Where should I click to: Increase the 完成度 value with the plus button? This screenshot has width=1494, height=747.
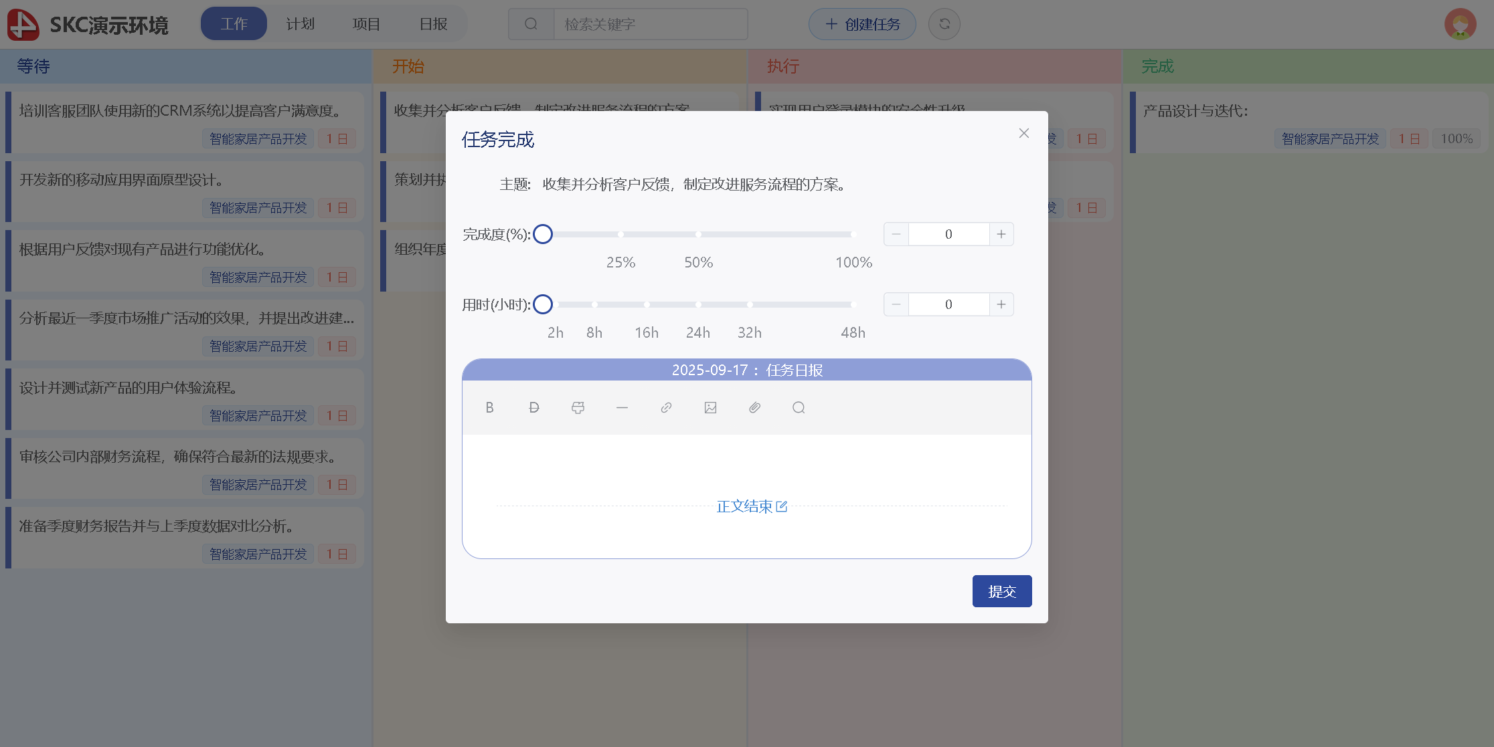(1001, 234)
